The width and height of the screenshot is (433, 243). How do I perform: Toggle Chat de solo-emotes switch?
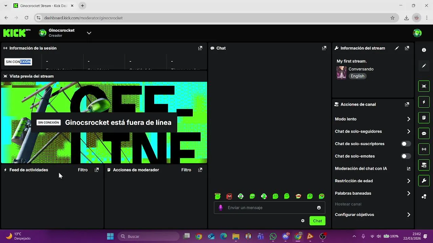pos(406,156)
